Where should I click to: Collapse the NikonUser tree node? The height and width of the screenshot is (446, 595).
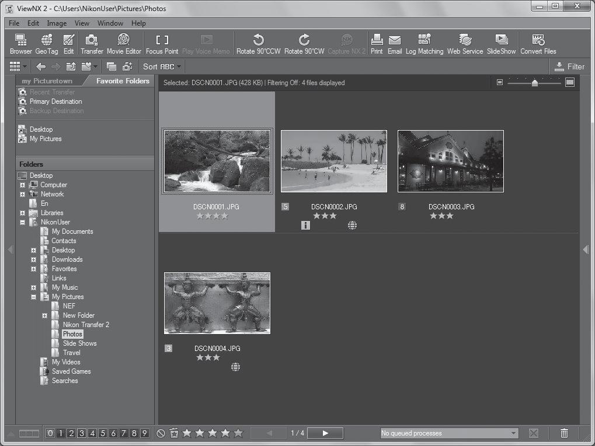(22, 223)
